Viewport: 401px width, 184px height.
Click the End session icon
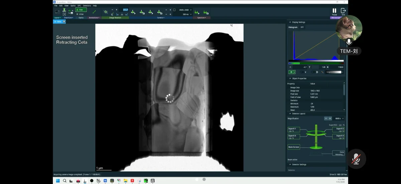[343, 11]
